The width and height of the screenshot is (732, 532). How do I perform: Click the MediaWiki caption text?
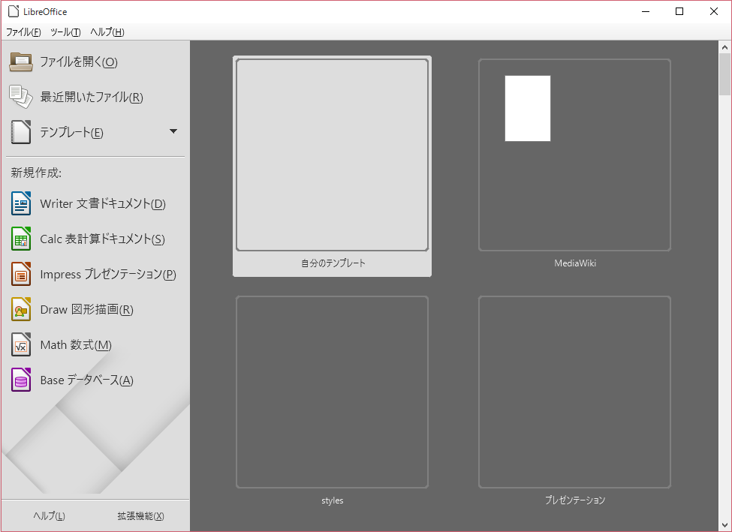pos(575,263)
